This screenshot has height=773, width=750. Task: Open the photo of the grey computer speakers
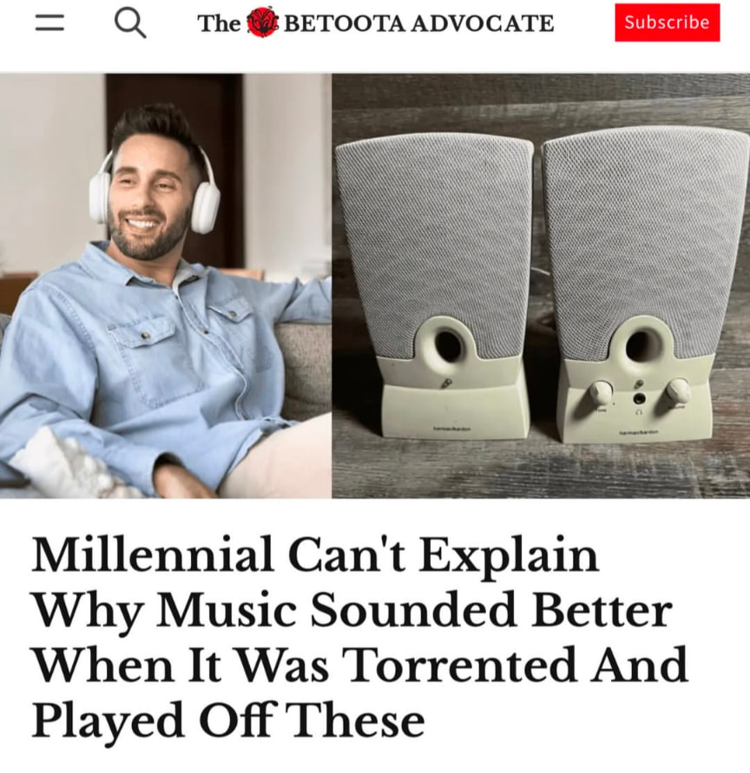(541, 285)
